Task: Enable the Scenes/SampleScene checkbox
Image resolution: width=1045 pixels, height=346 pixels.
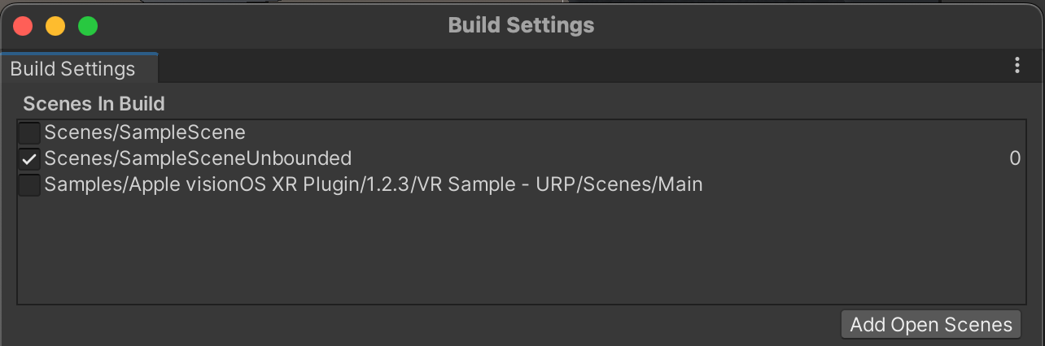Action: [29, 132]
